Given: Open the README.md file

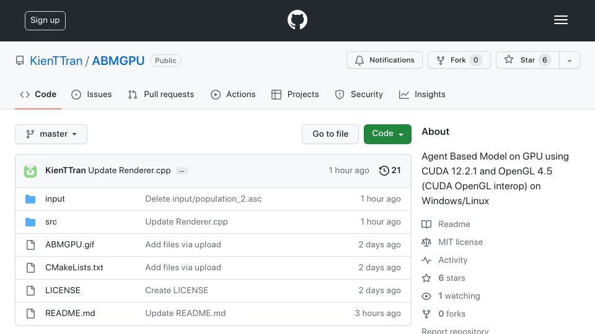Looking at the screenshot, I should [70, 313].
